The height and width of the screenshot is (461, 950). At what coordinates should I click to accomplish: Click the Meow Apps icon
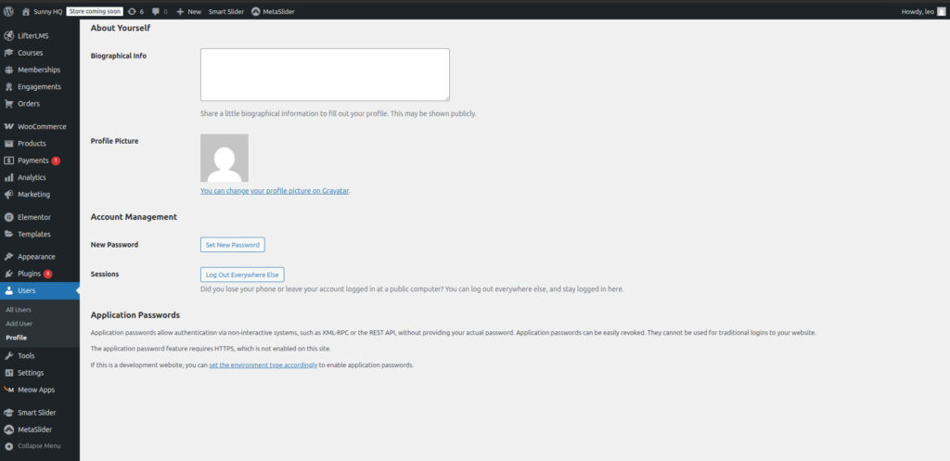coord(8,390)
